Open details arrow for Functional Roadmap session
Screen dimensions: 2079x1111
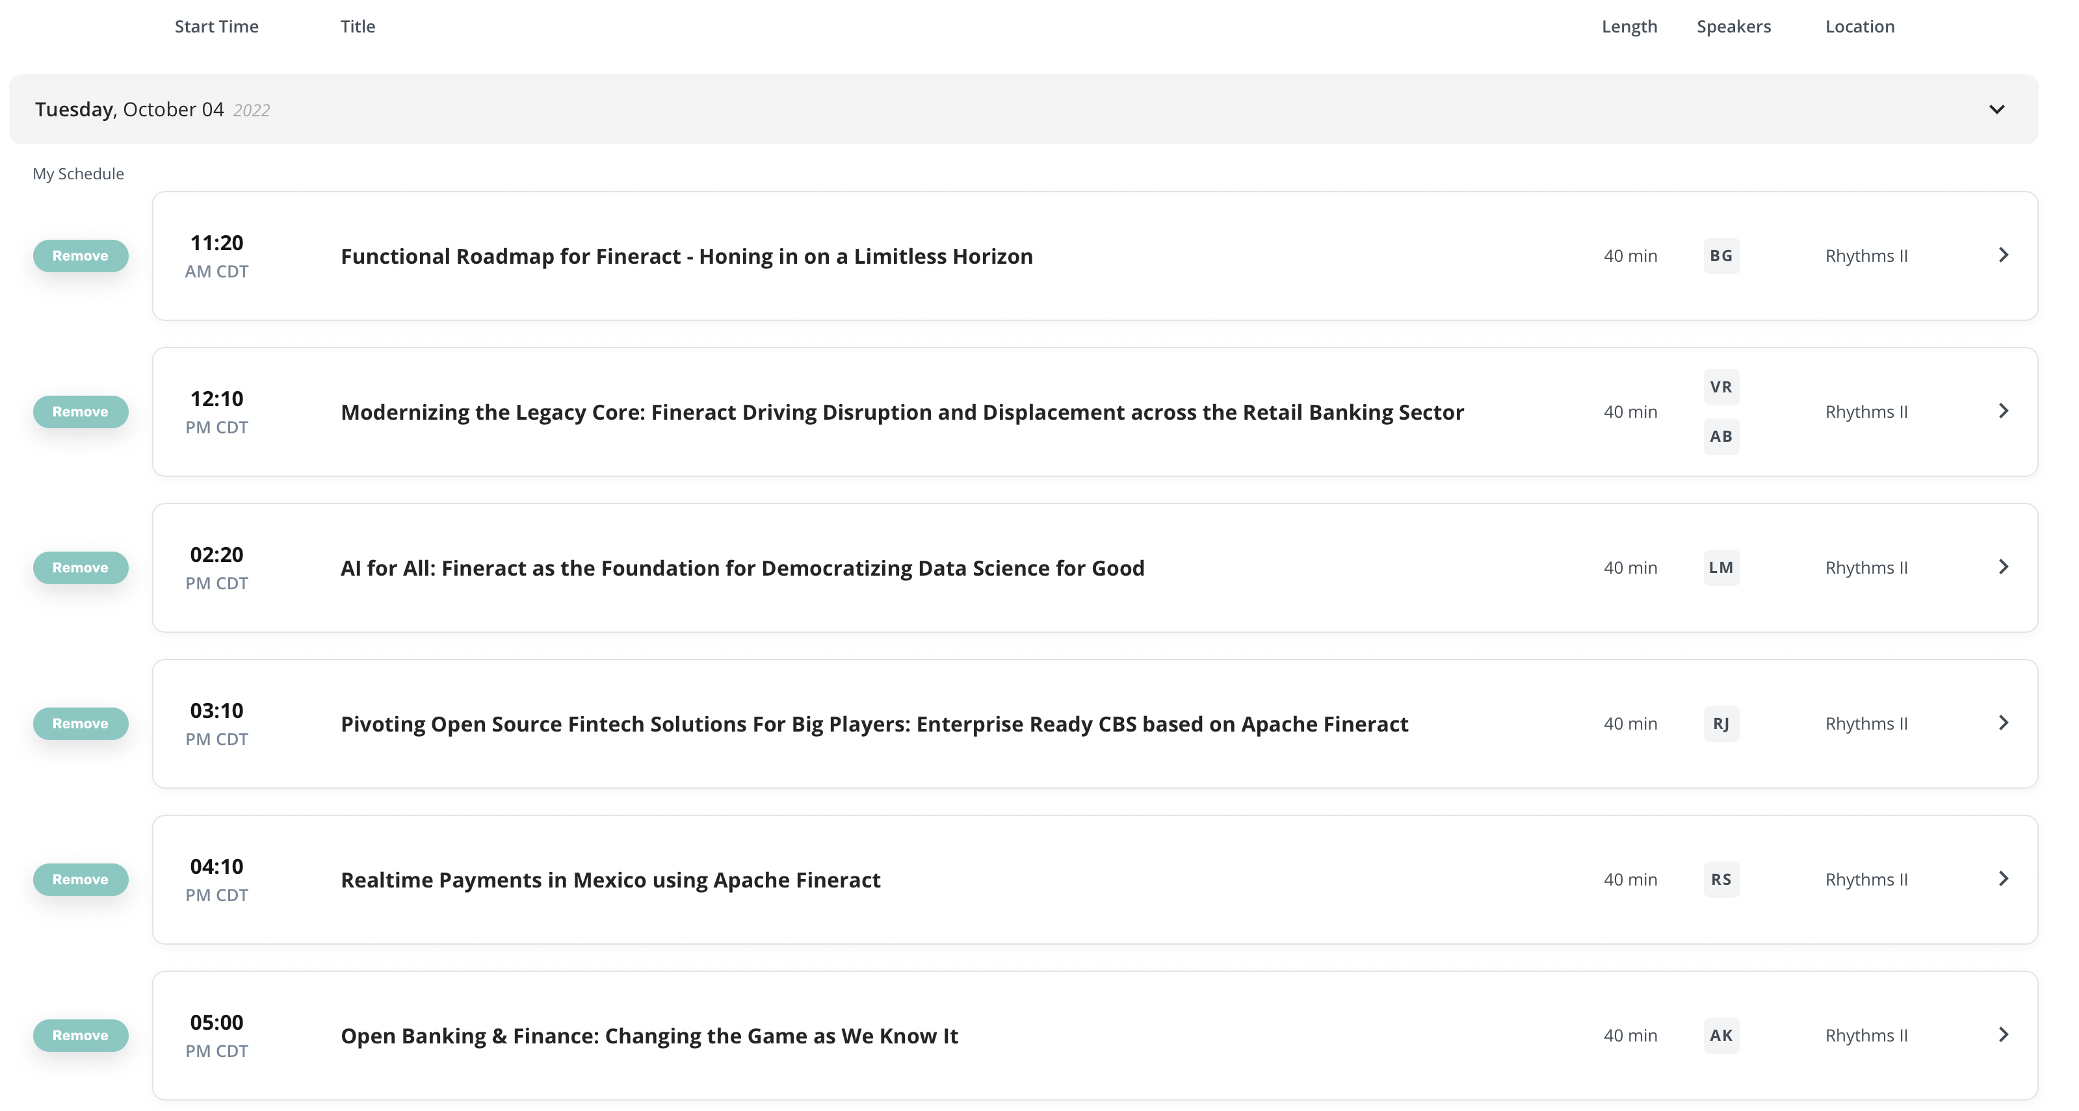[x=2003, y=255]
